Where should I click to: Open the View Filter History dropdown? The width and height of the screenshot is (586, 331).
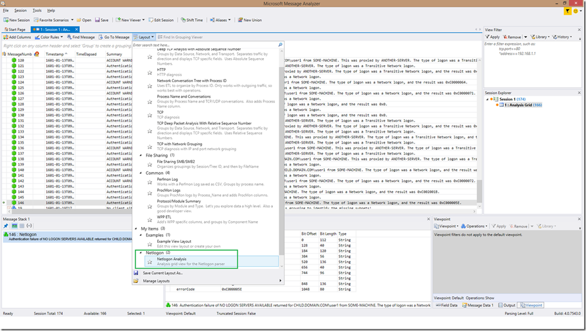pyautogui.click(x=562, y=37)
